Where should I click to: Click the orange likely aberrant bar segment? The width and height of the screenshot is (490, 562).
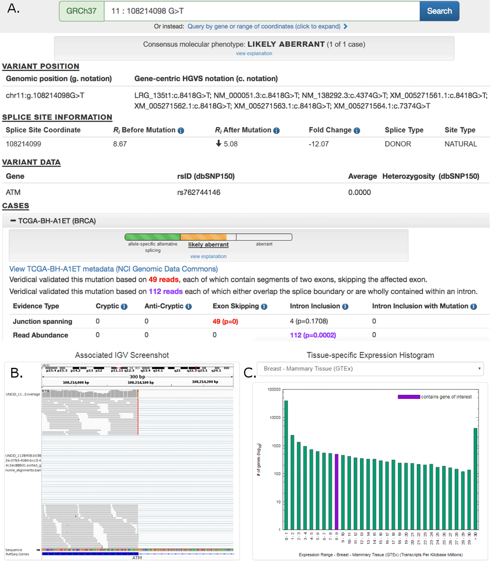coord(203,237)
